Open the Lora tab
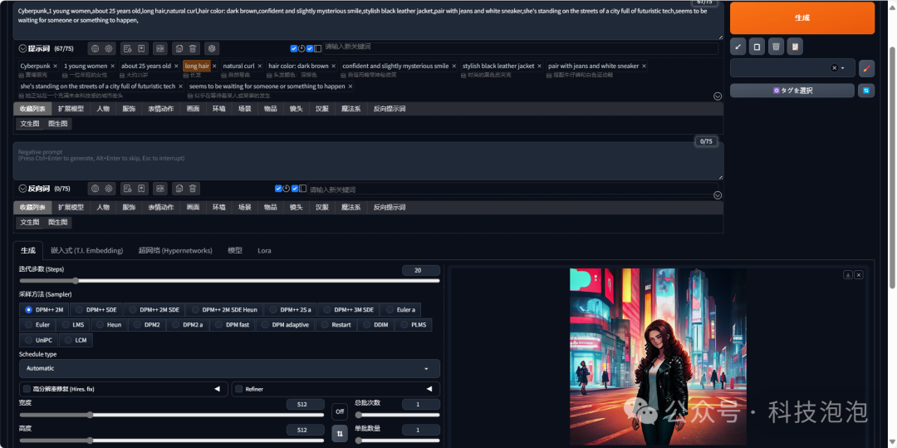The image size is (897, 448). 264,251
